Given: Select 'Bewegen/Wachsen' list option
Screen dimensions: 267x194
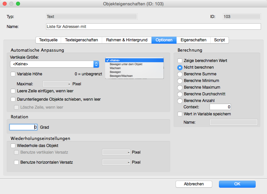Looking at the screenshot, I should (121, 76).
